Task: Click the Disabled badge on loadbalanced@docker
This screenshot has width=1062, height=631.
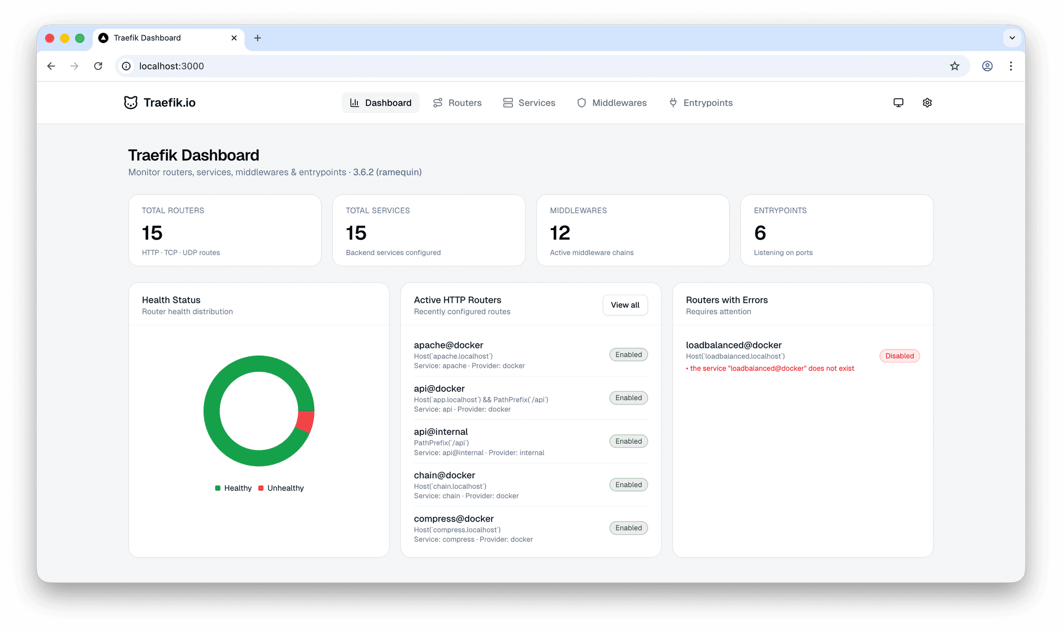Action: point(899,356)
